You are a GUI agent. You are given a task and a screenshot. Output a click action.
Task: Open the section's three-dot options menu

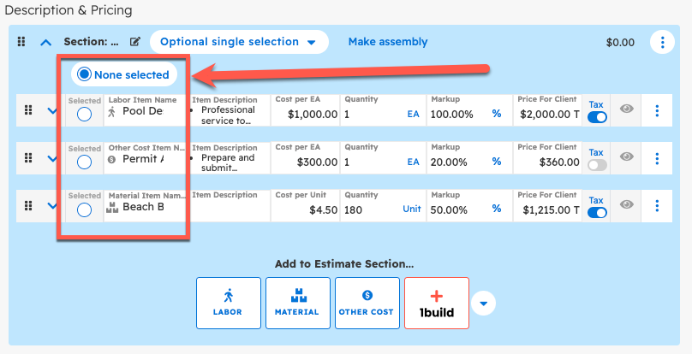[x=661, y=42]
